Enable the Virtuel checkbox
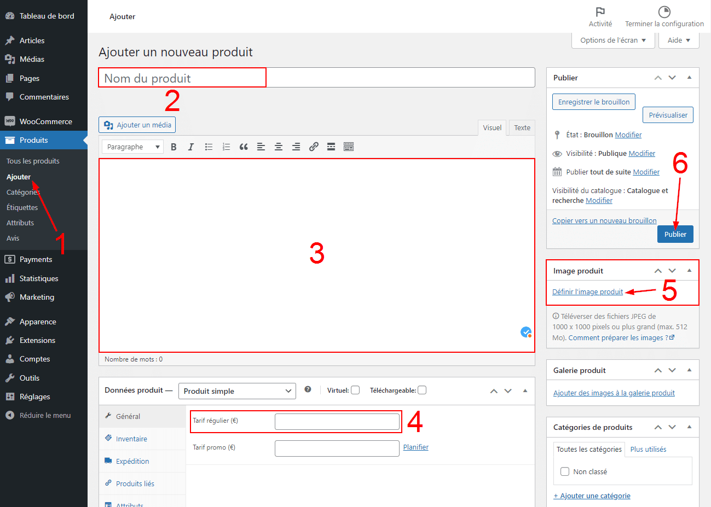Image resolution: width=711 pixels, height=507 pixels. coord(355,390)
